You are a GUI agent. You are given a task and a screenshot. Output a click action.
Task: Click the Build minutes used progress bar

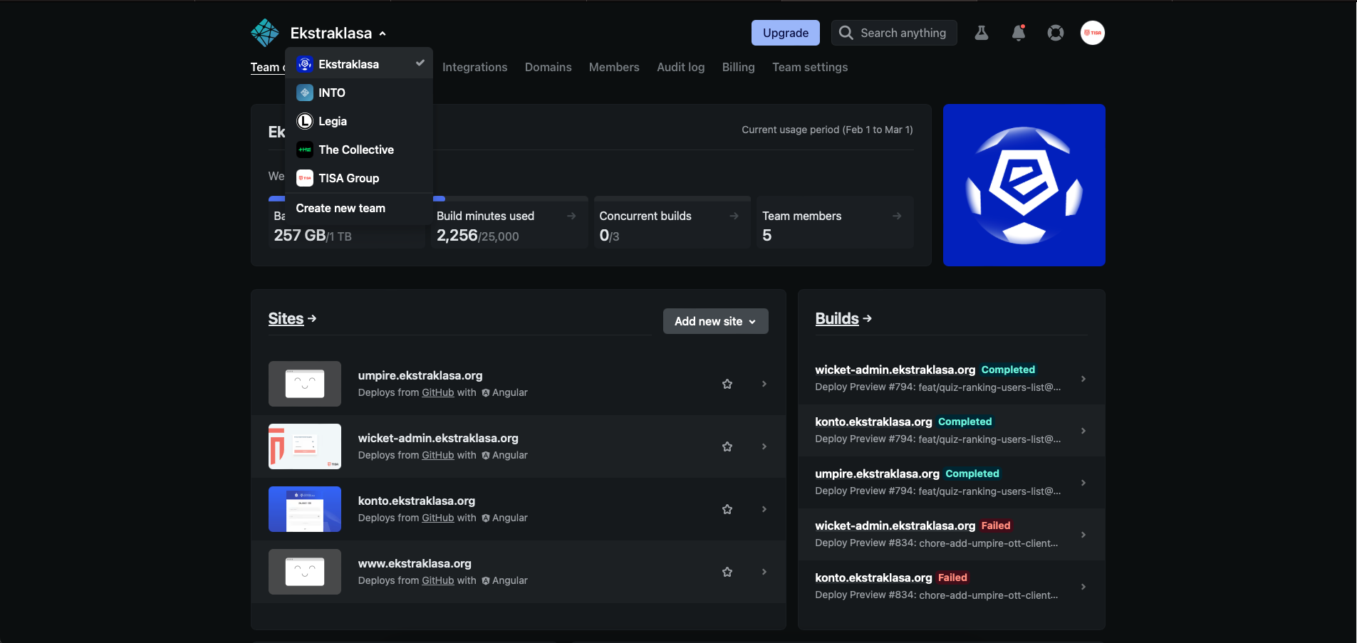click(510, 199)
